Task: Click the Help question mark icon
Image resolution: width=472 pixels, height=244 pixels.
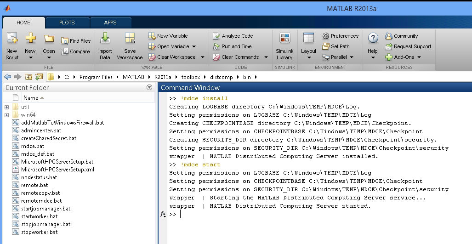Action: pyautogui.click(x=373, y=38)
